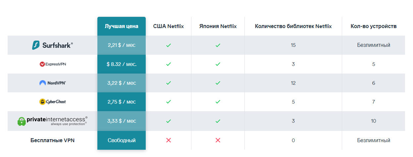The image size is (413, 157).
Task: Click Surfshark's США Netflix green checkmark
Action: click(168, 45)
